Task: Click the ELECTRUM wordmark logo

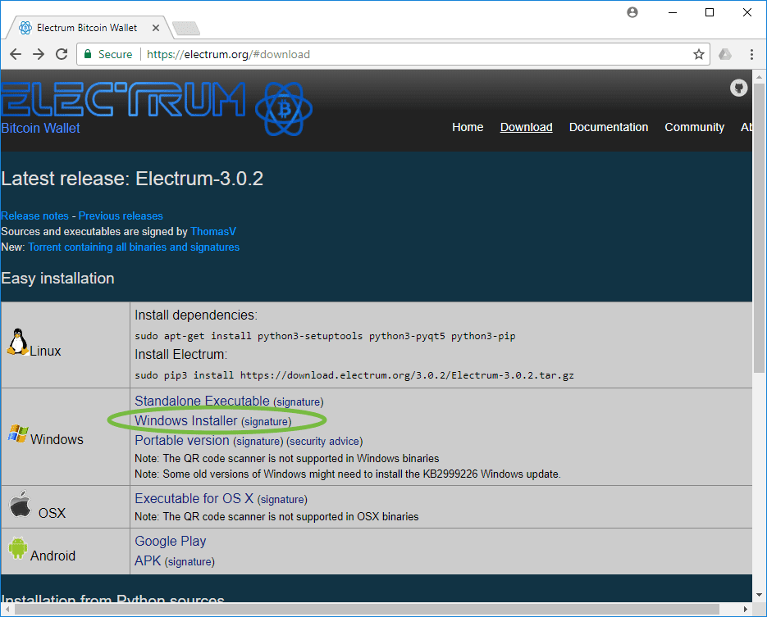Action: [122, 99]
